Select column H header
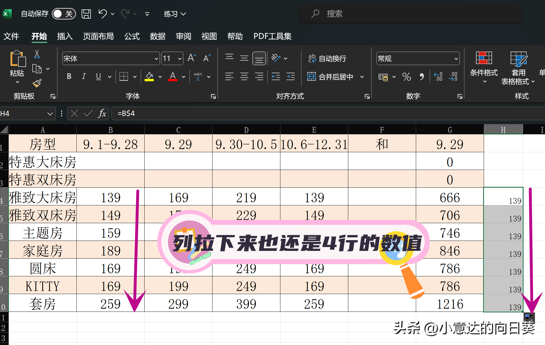Viewport: 545px width, 345px height. (503, 130)
